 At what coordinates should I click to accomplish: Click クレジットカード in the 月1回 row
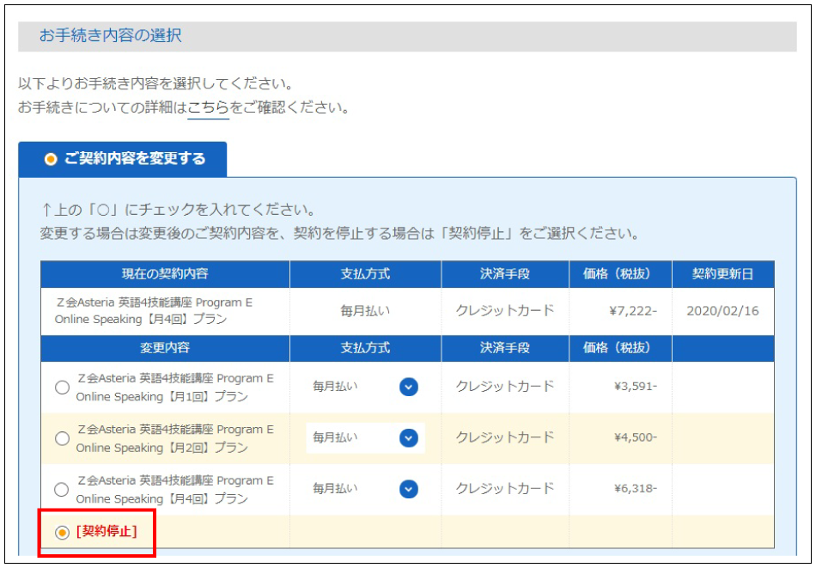coord(505,387)
